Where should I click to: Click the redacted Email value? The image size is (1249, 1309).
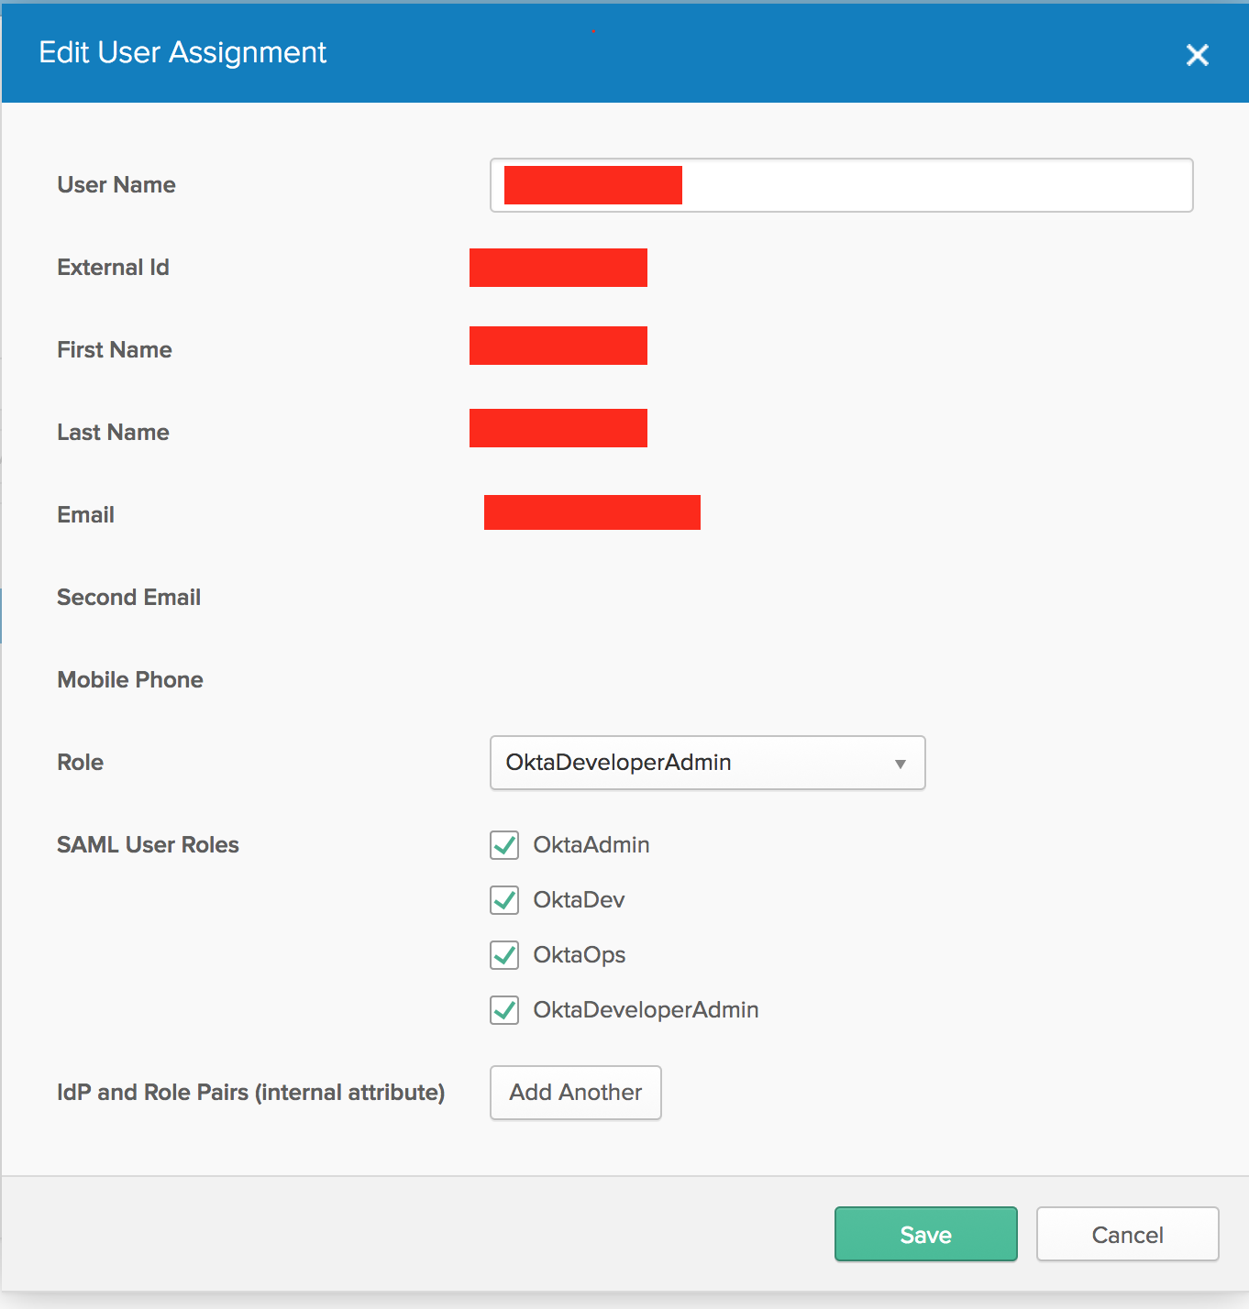(591, 512)
